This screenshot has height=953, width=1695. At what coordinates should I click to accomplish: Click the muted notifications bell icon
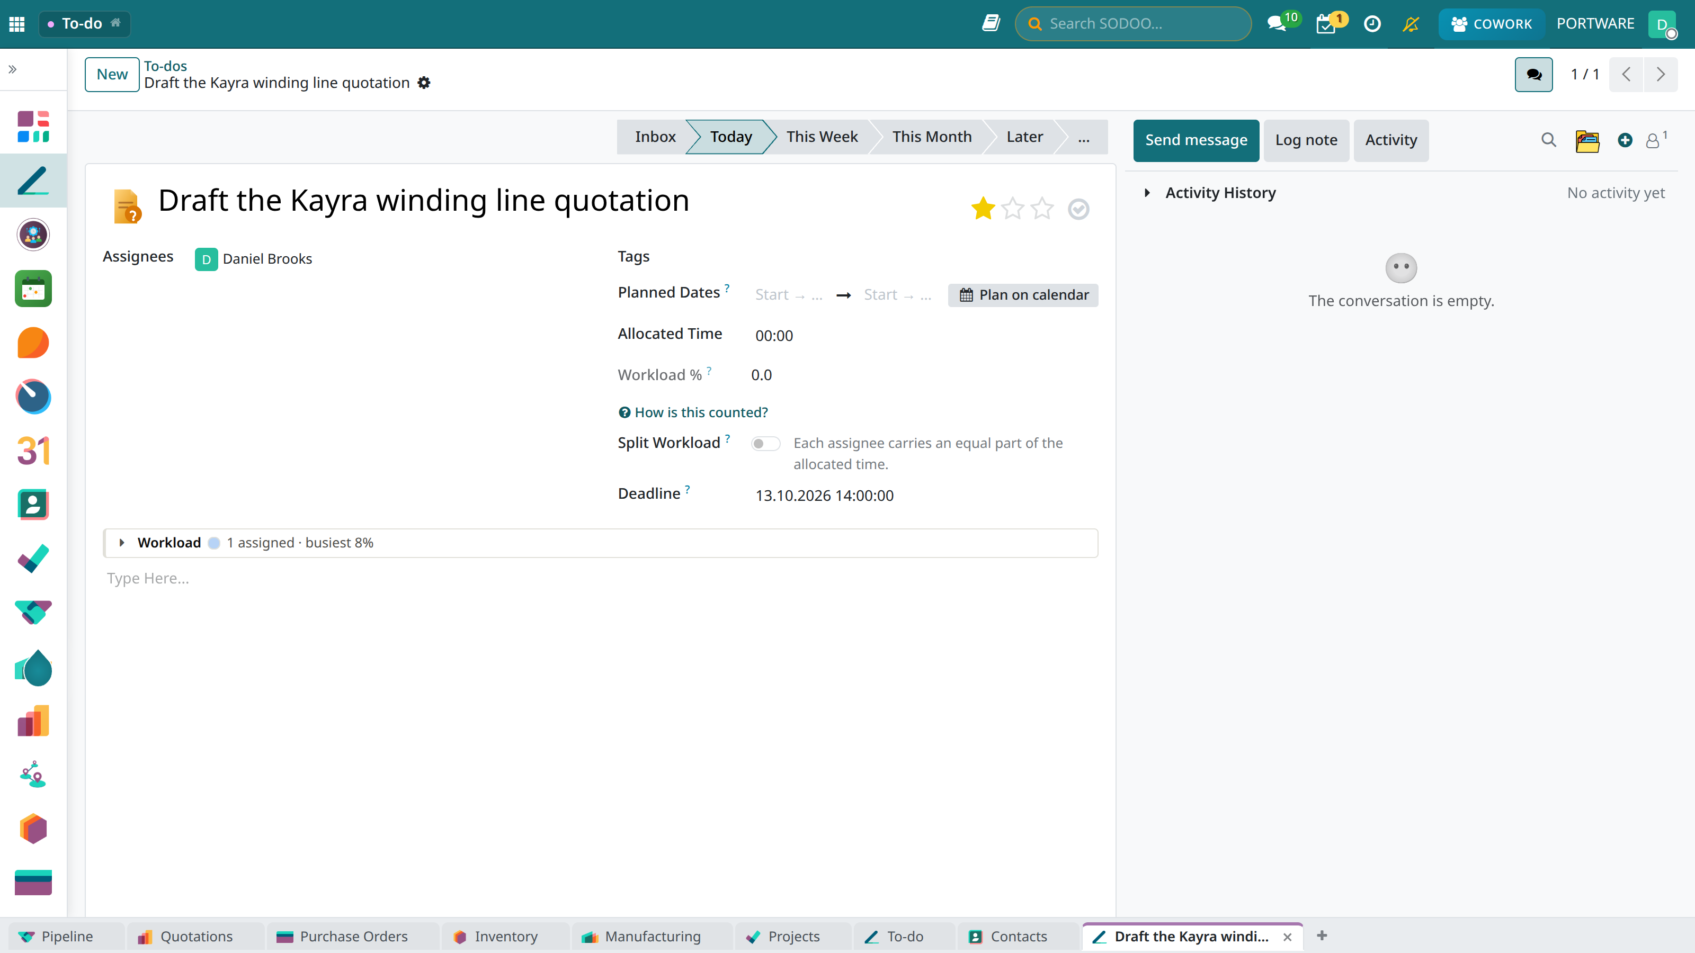(1411, 24)
